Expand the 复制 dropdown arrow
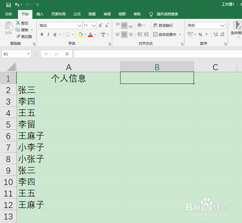This screenshot has width=242, height=223. point(32,30)
